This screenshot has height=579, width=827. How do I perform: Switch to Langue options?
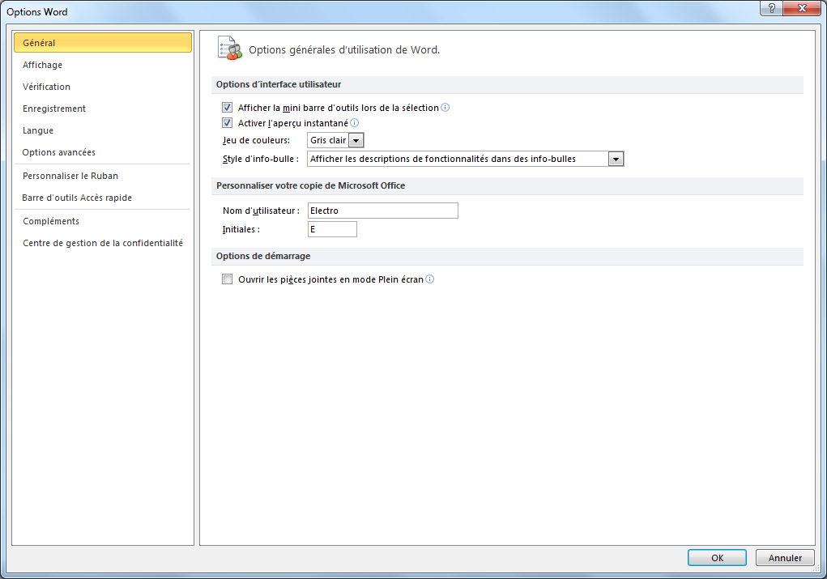[38, 130]
